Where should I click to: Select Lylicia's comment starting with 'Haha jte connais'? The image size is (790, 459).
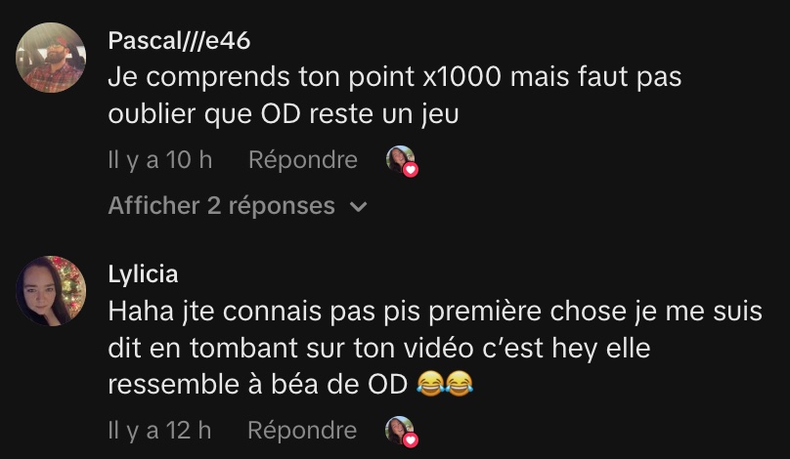tap(435, 348)
